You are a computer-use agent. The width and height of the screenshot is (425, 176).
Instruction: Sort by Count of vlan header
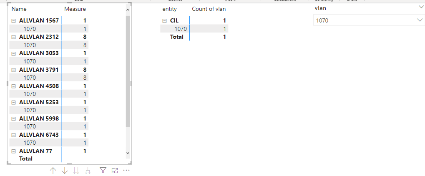click(209, 9)
